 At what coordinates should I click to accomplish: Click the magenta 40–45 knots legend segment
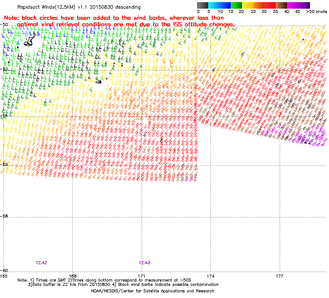[x=293, y=5]
